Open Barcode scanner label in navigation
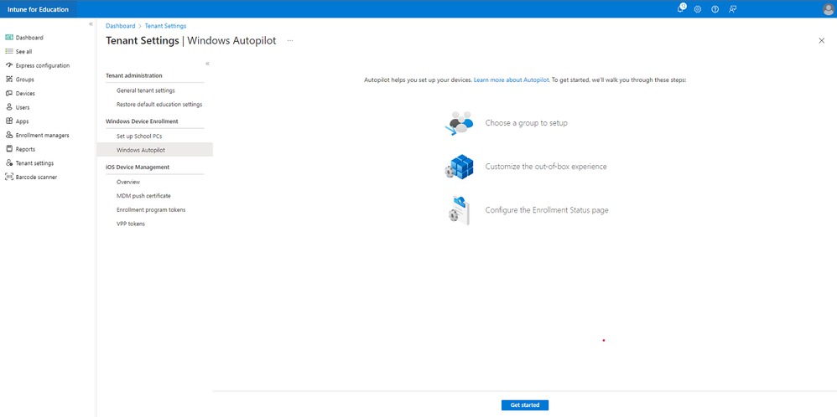The height and width of the screenshot is (417, 837). click(36, 177)
